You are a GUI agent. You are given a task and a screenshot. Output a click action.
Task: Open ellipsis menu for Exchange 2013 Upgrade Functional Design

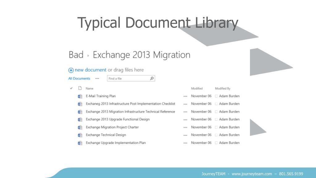pos(185,120)
